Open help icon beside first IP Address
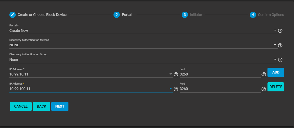This screenshot has width=294, height=128. click(176, 74)
